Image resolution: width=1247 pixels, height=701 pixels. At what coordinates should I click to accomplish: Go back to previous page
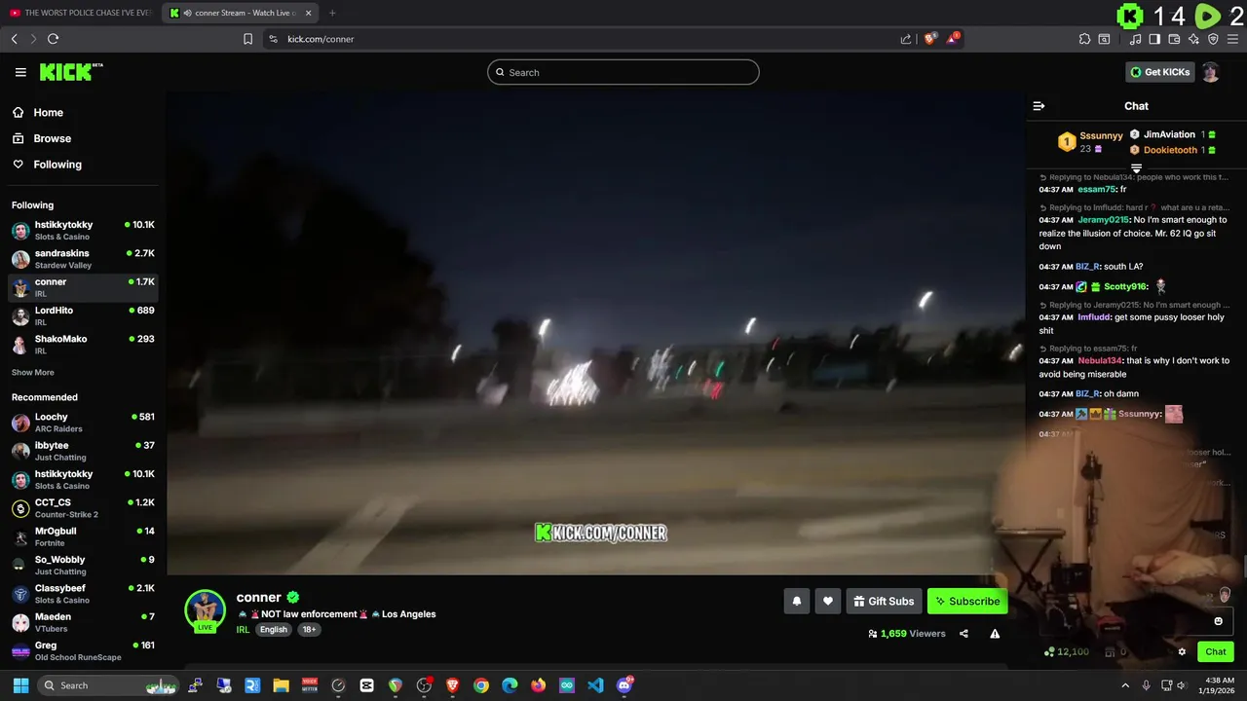pyautogui.click(x=14, y=39)
